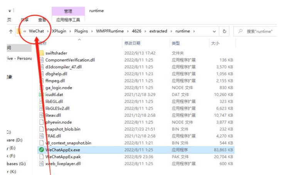Show hidden breadcrumb path with double chevron

25,31
